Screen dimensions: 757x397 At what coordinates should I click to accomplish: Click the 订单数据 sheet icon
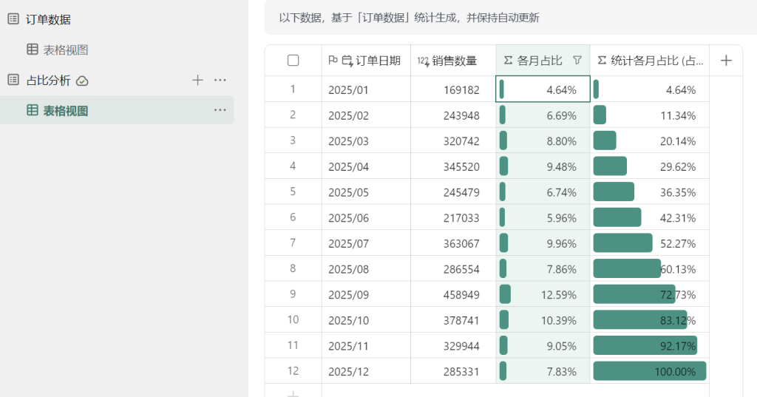[x=13, y=19]
